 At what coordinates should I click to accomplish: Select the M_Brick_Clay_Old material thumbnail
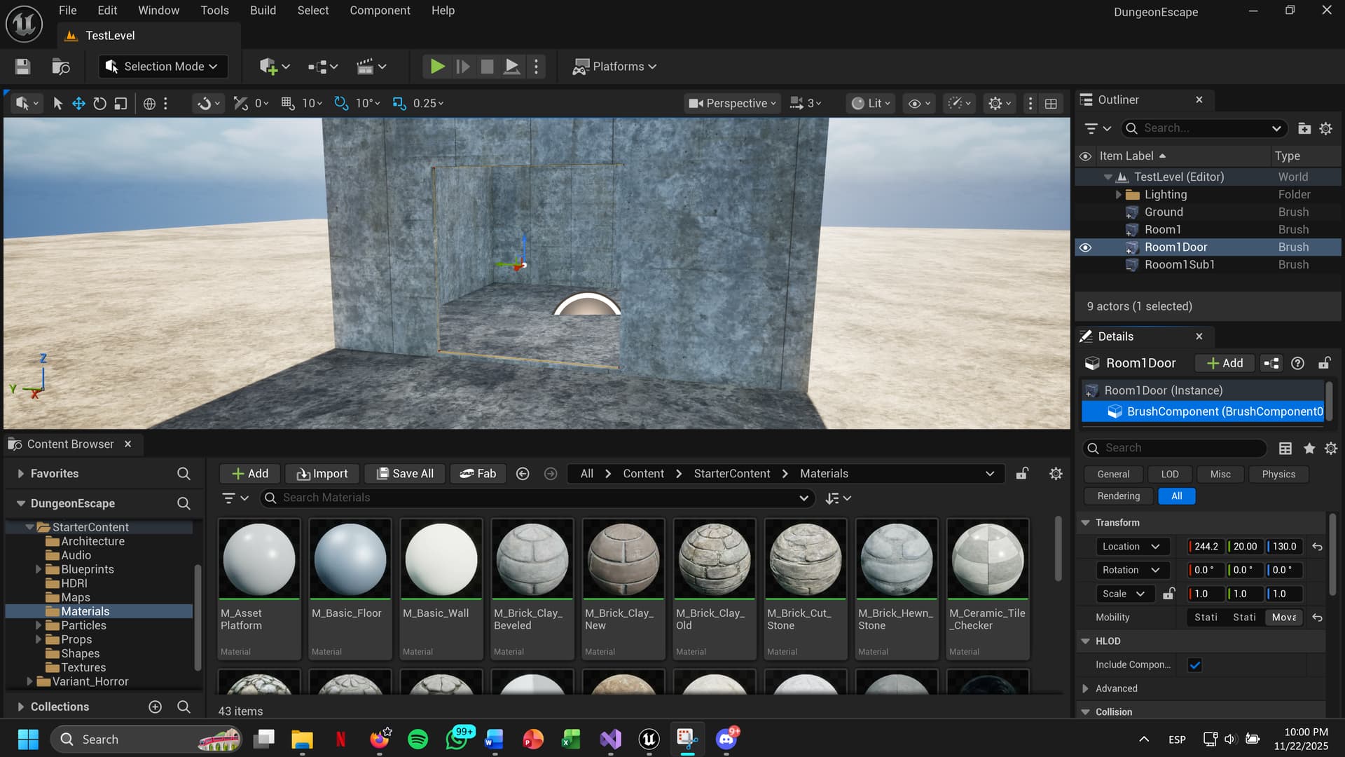pos(714,561)
